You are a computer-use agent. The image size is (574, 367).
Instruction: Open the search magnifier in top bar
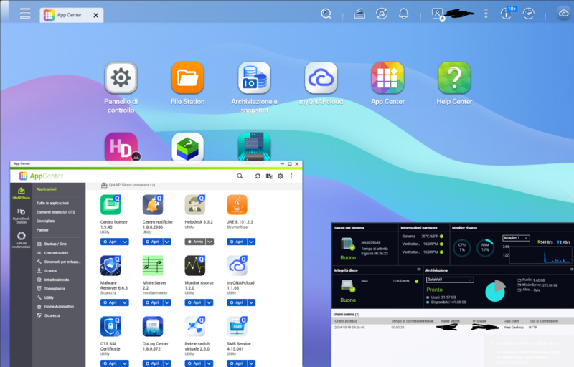[326, 14]
